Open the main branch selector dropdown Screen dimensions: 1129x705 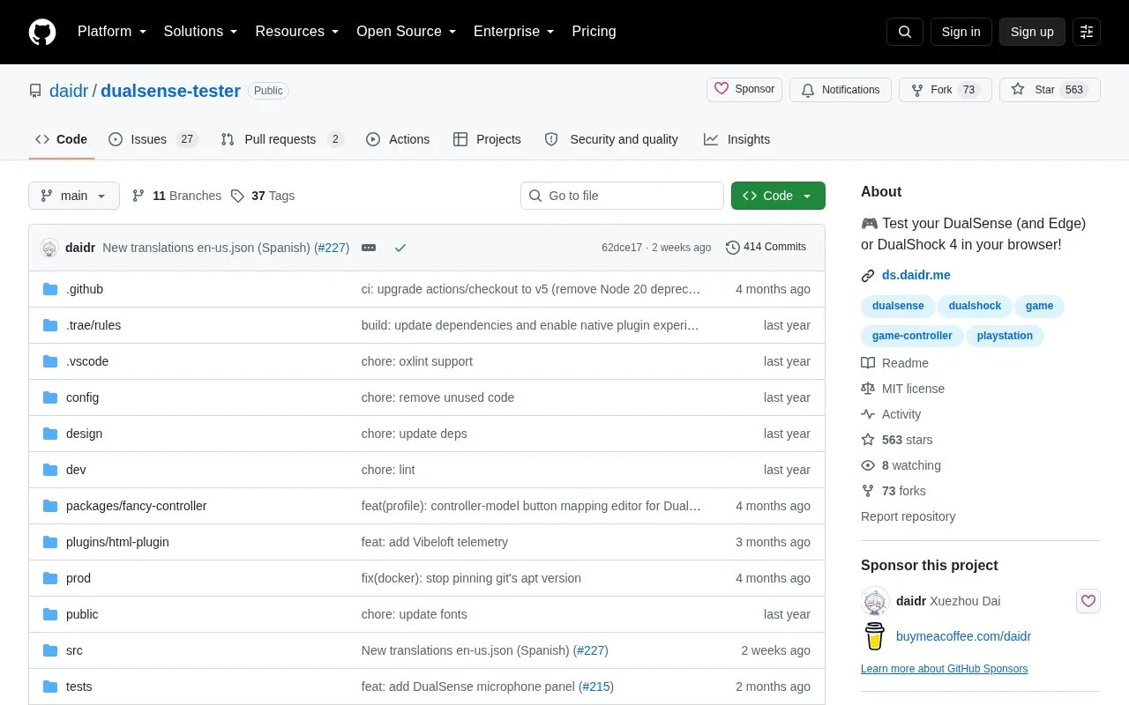74,196
